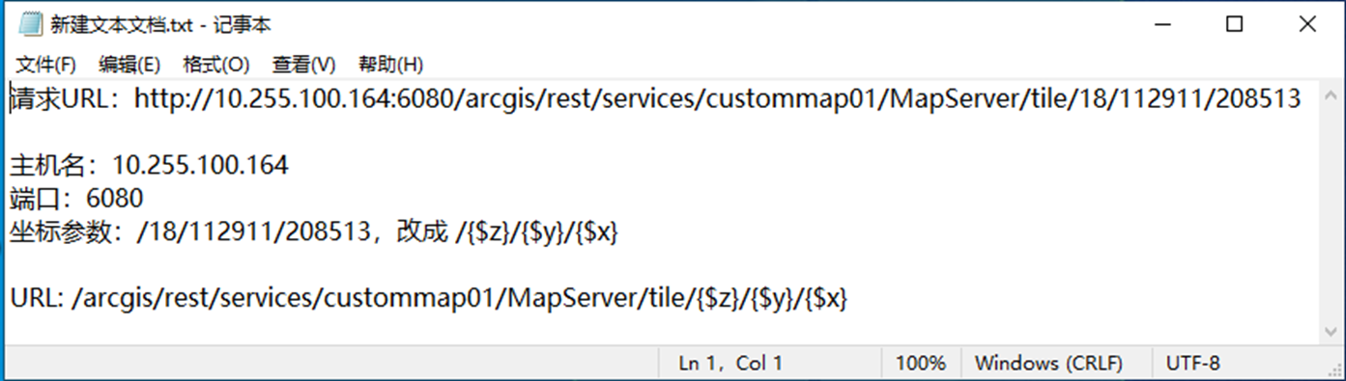Image resolution: width=1346 pixels, height=381 pixels.
Task: Close the Notepad window
Action: point(1306,25)
